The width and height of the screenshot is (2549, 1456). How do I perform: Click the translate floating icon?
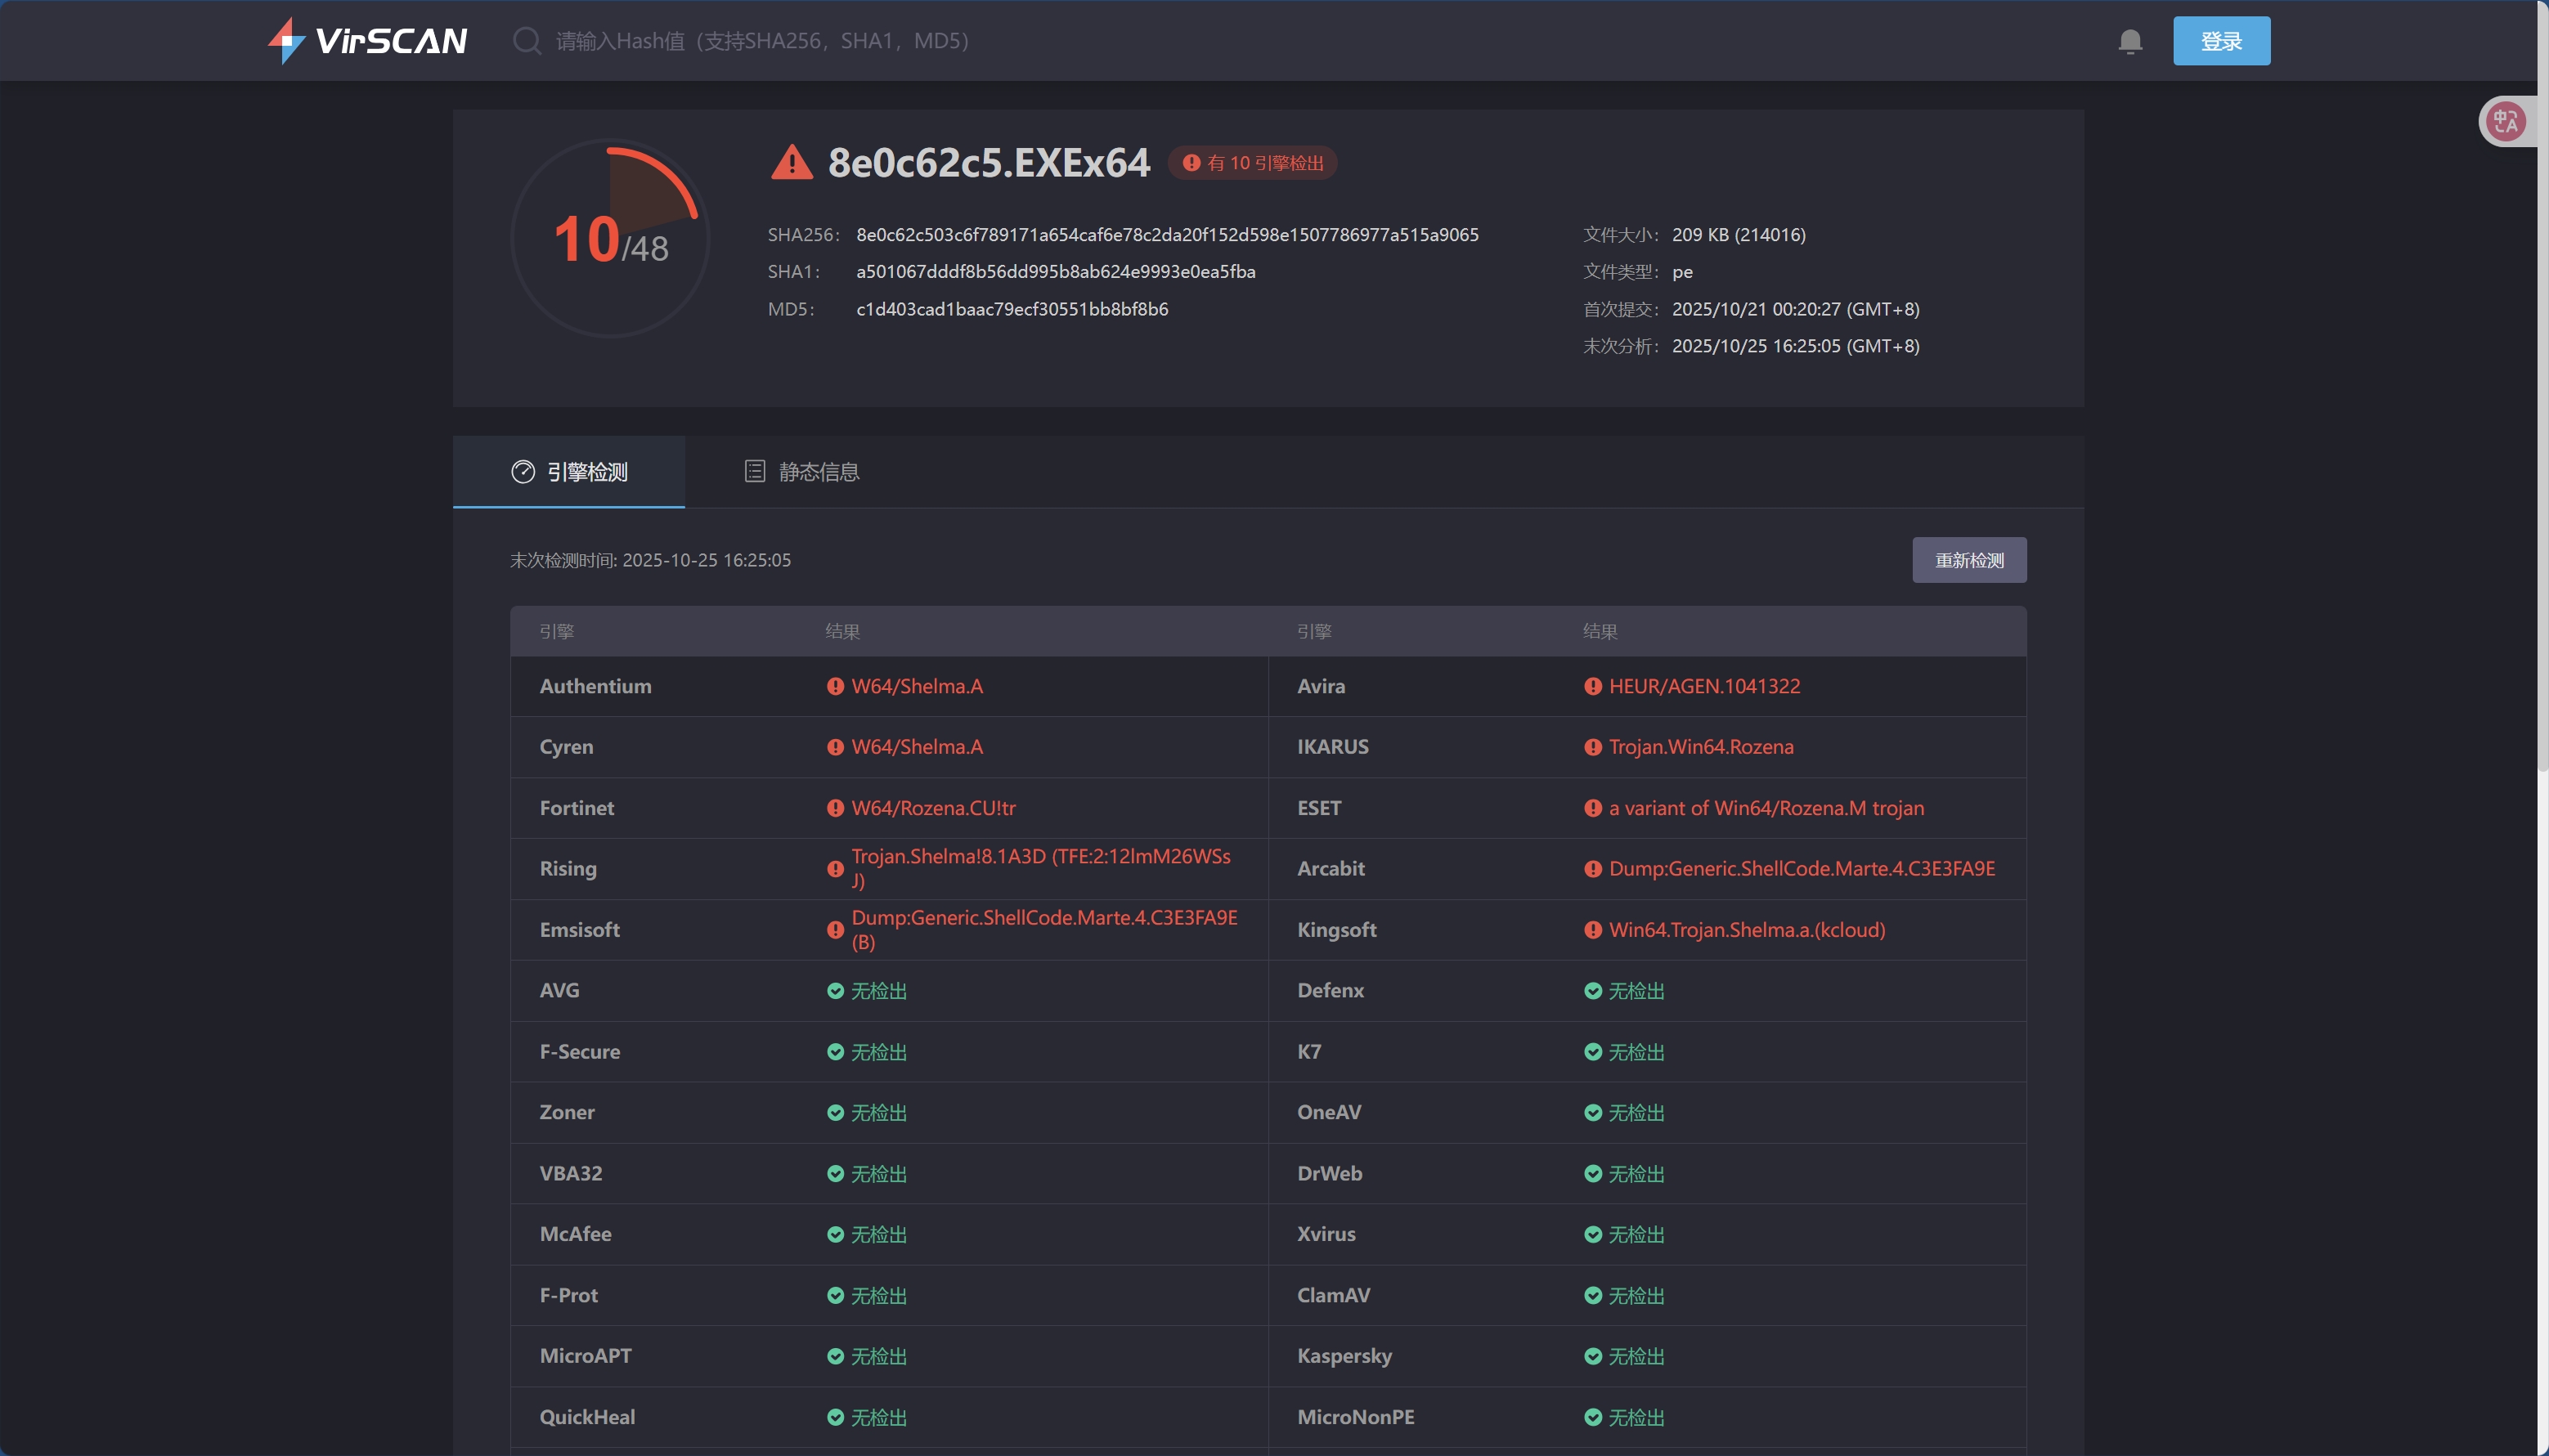pyautogui.click(x=2506, y=122)
